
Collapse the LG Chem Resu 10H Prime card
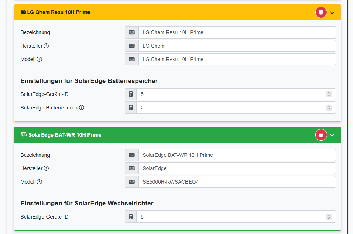pos(332,12)
